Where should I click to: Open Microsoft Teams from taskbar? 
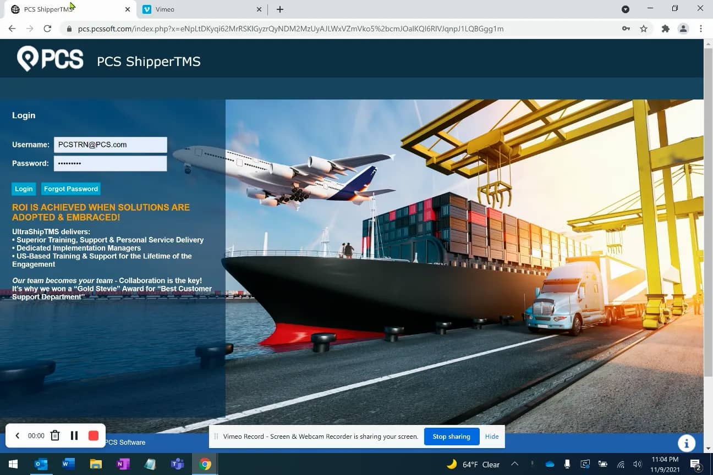coord(177,465)
